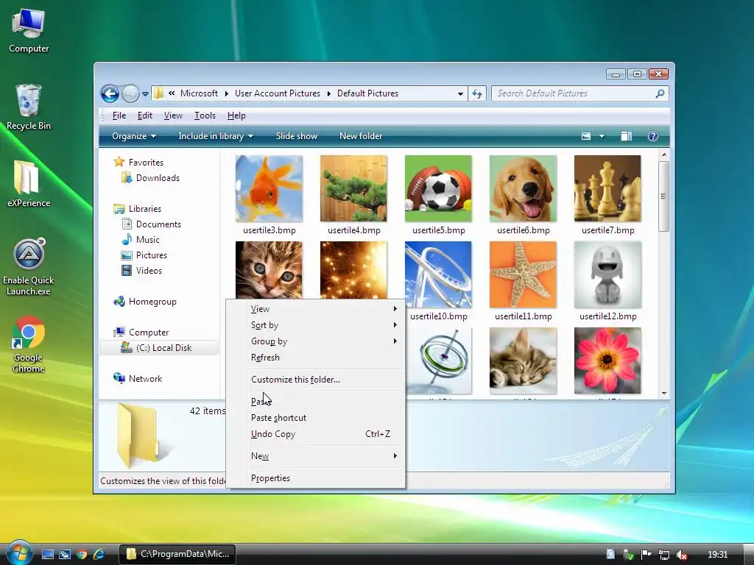Open the File menu
The width and height of the screenshot is (754, 565).
tap(119, 116)
